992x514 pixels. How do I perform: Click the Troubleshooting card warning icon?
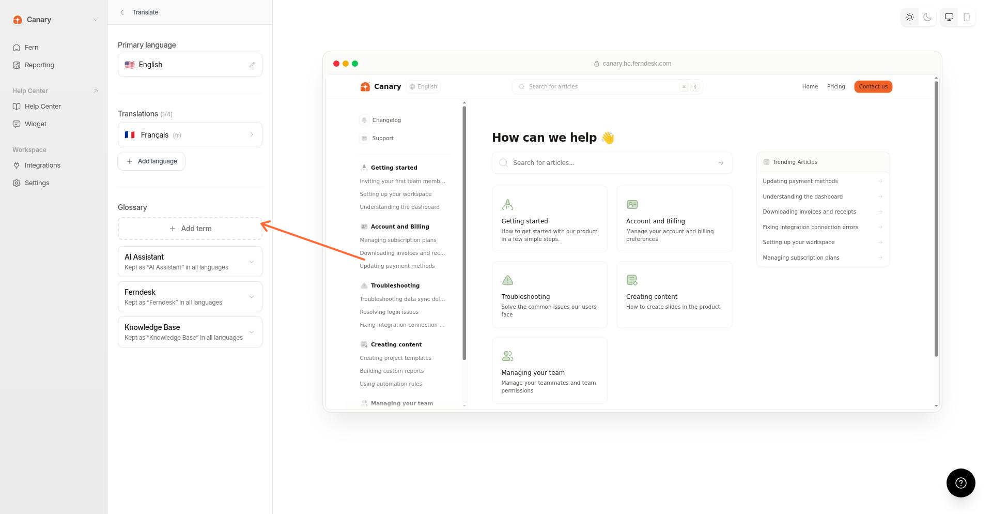[x=507, y=280]
